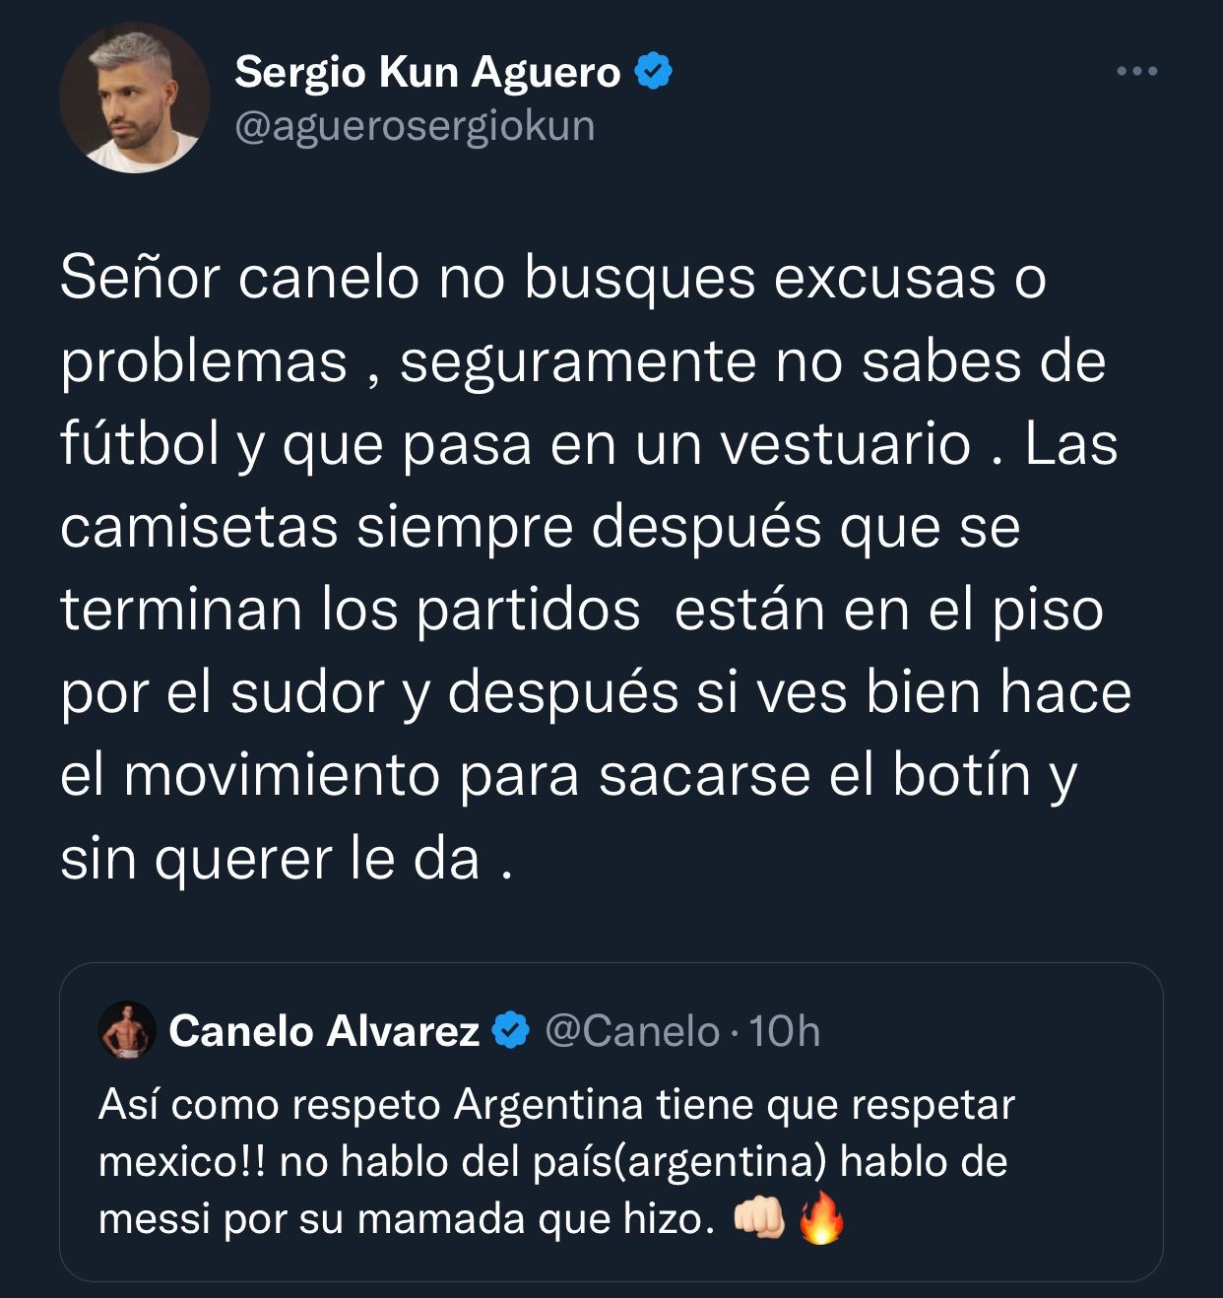
Task: Click the fire emoji in the quoted tweet
Action: pos(820,1219)
